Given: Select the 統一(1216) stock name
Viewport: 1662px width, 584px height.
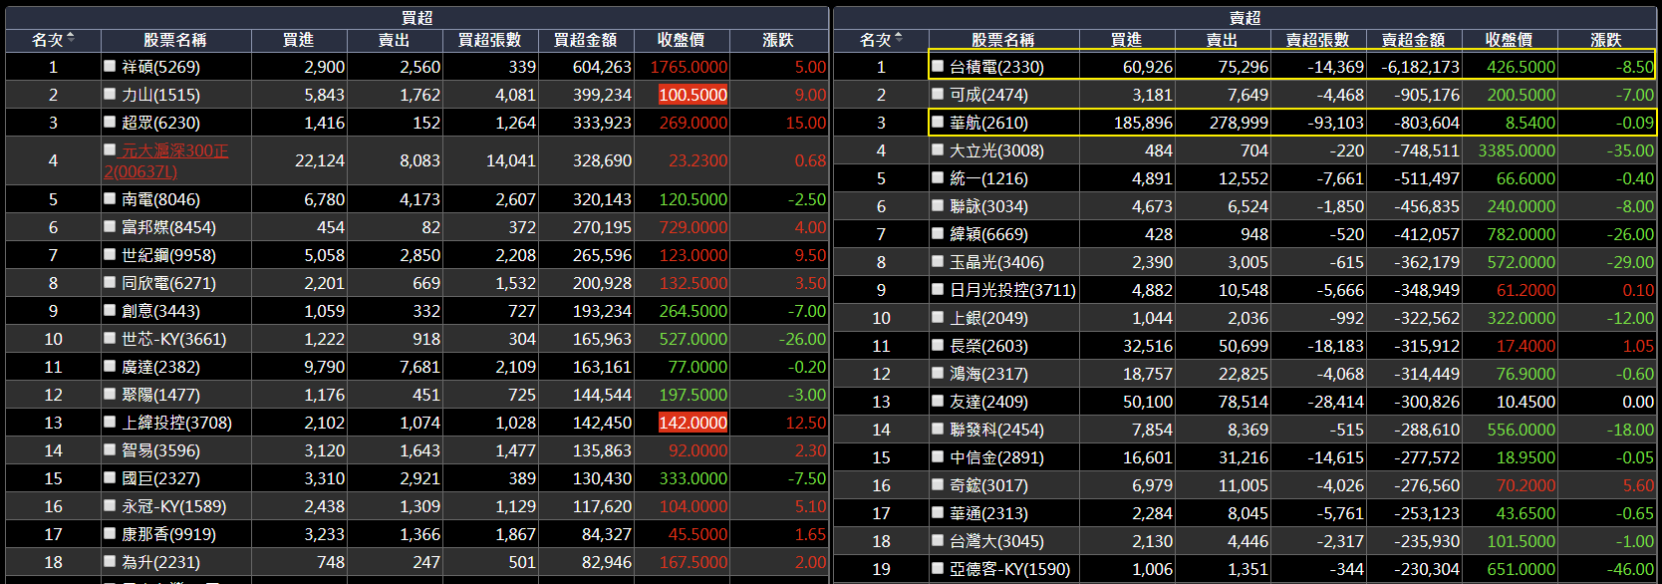Looking at the screenshot, I should (x=988, y=178).
